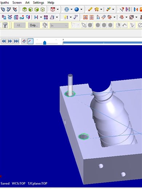Toggle the highlighted run mode button

coord(30,41)
